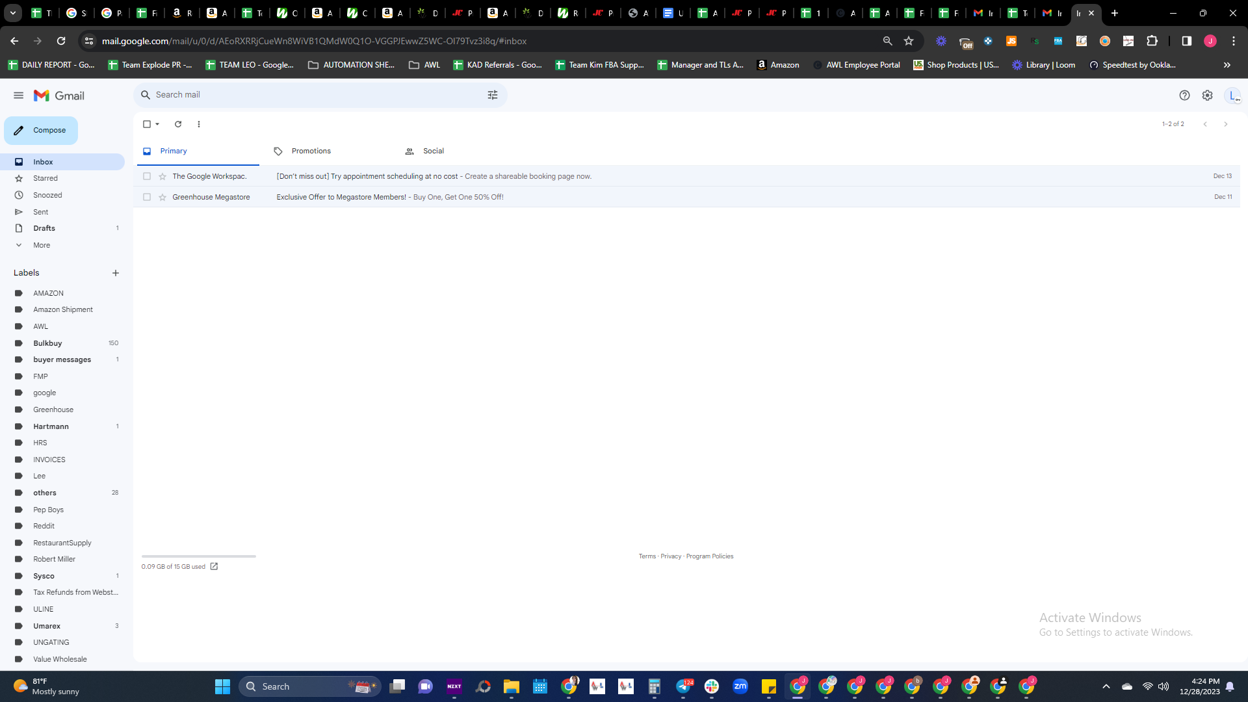Open Zoom from the taskbar
Image resolution: width=1248 pixels, height=702 pixels.
[x=740, y=686]
